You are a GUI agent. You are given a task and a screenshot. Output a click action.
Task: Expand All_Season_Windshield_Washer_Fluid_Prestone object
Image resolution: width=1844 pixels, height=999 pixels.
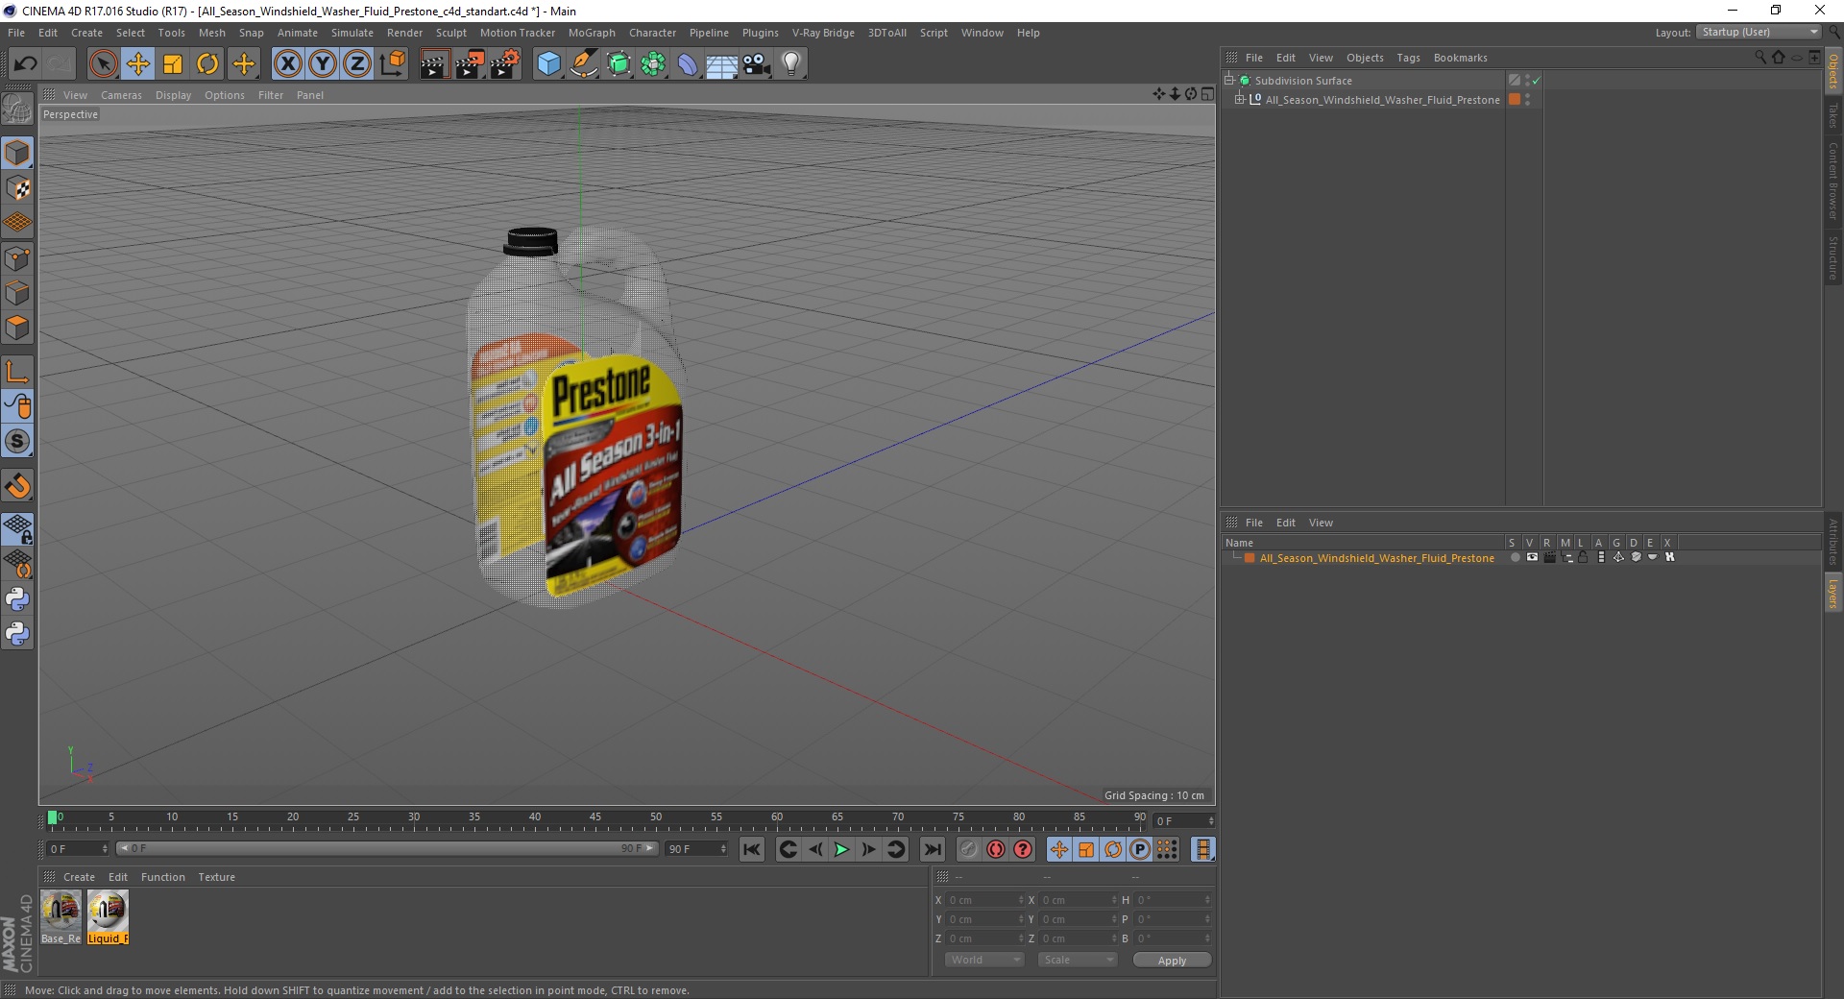1240,99
